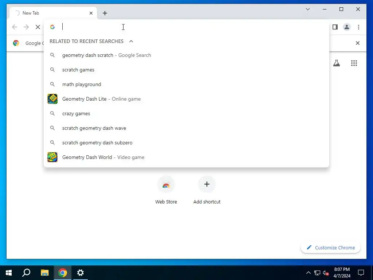Stop loading the page with the X button
This screenshot has width=373, height=280.
click(38, 27)
